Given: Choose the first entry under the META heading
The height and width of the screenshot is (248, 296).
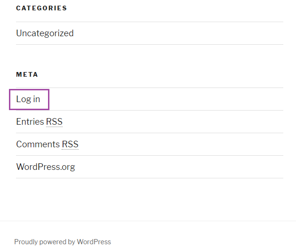Looking at the screenshot, I should click(28, 99).
